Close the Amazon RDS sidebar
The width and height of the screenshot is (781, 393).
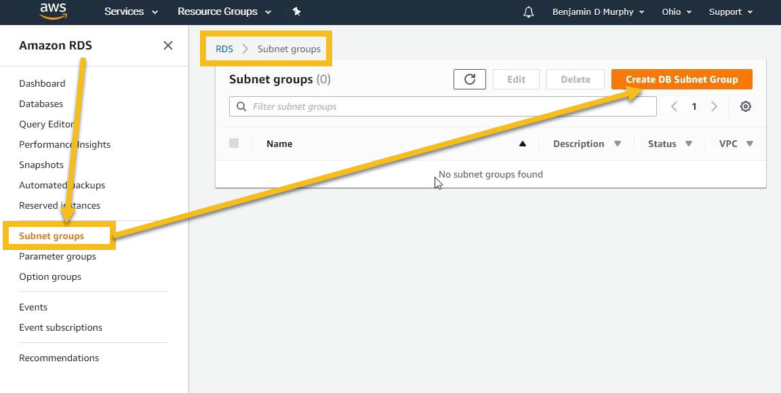(x=168, y=45)
